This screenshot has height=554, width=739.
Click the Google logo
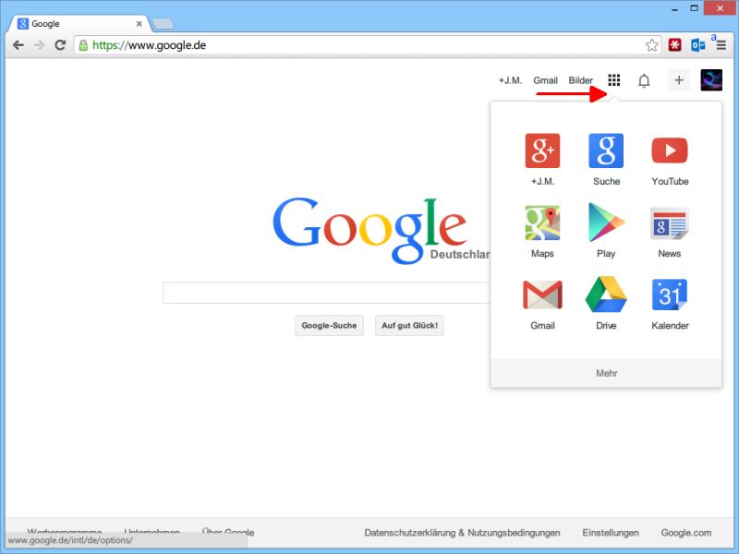click(x=370, y=230)
